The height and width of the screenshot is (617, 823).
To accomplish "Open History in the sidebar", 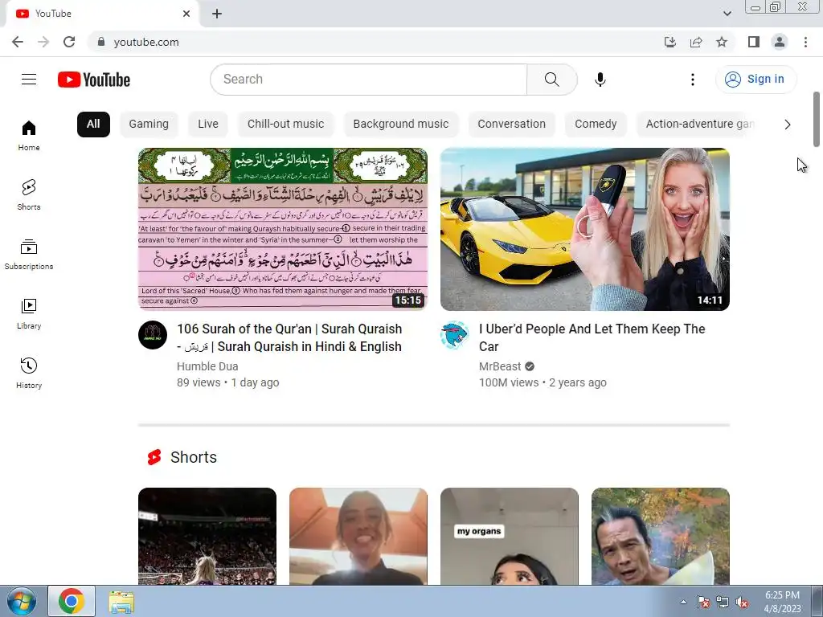I will (x=29, y=373).
